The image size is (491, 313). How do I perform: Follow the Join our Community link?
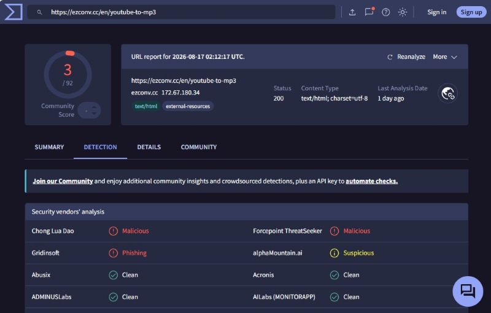tap(63, 181)
